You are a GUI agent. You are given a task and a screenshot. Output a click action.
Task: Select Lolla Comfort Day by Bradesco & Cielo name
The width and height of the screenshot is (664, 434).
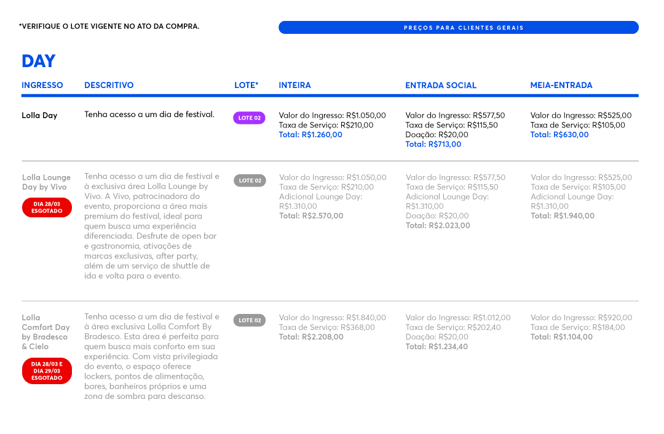[x=45, y=332]
